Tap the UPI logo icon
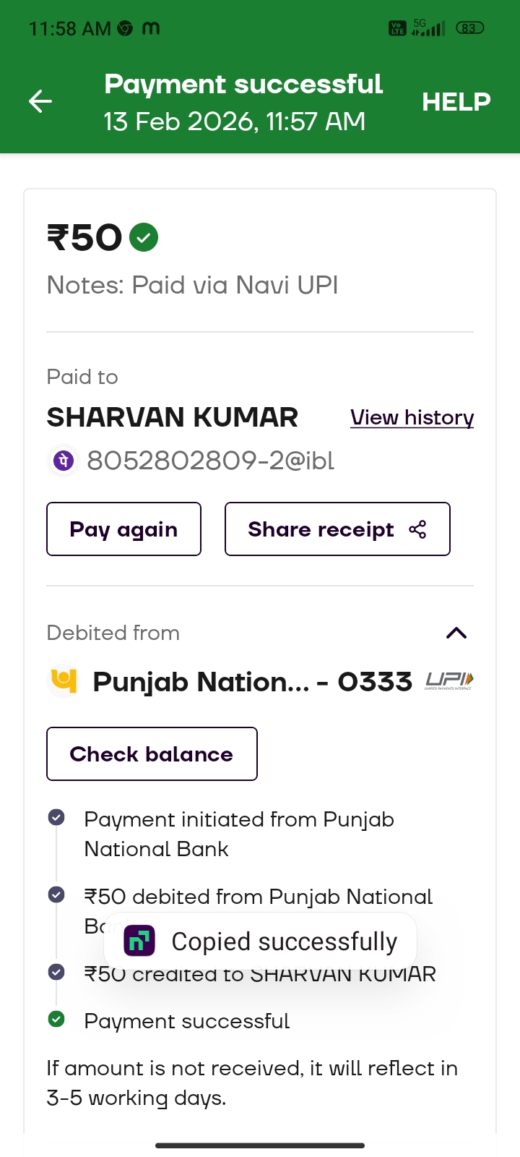The width and height of the screenshot is (520, 1157). point(449,680)
